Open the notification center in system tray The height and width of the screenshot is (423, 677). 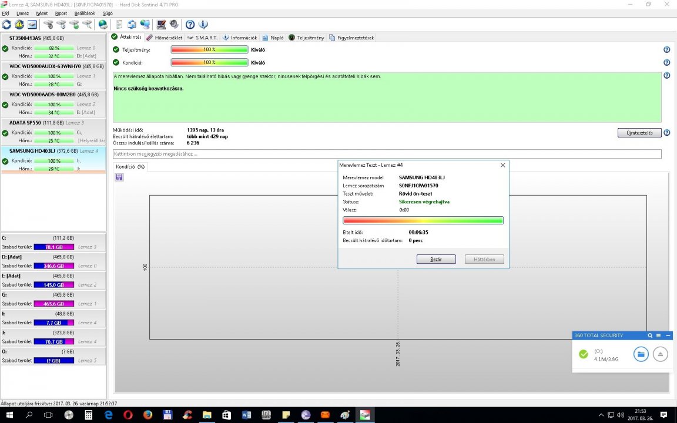point(663,415)
